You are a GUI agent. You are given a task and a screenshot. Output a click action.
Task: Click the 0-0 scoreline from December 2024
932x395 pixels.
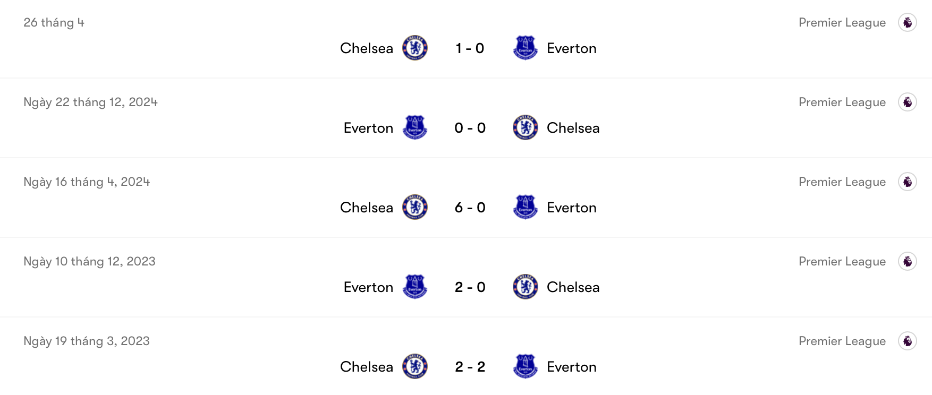[x=469, y=127]
